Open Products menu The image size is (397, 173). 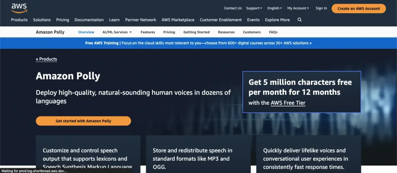coord(19,20)
